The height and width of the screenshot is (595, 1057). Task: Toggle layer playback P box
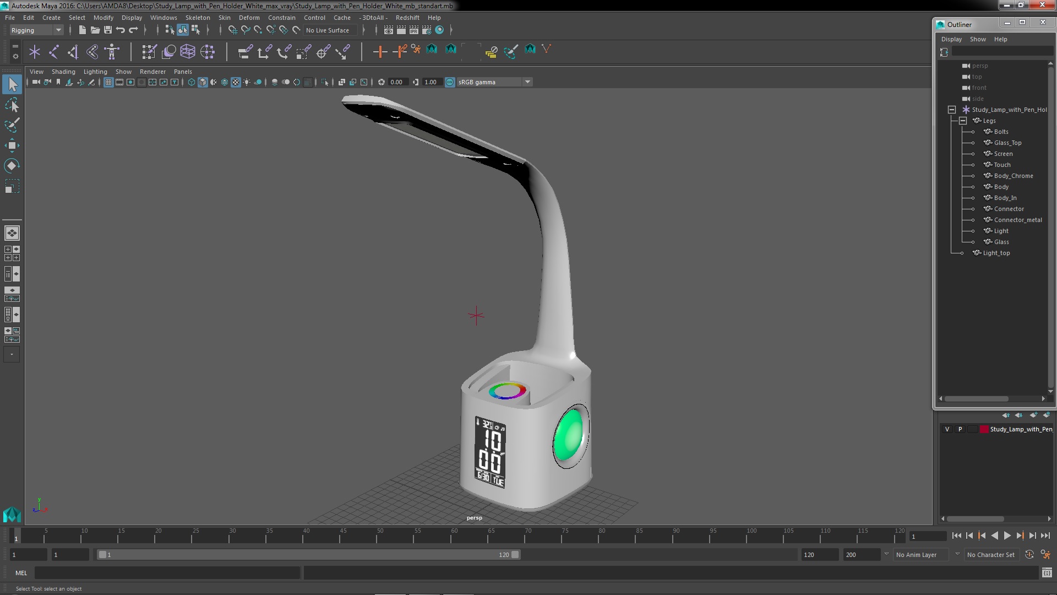point(960,429)
